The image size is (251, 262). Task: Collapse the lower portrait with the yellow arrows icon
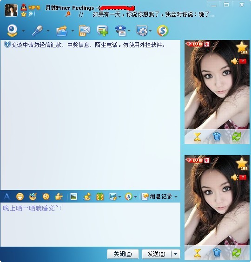point(198,253)
